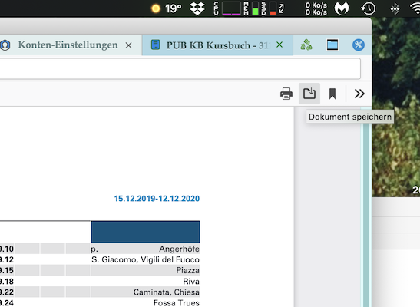The width and height of the screenshot is (420, 307).
Task: Open the wrench tools icon
Action: coord(358,45)
